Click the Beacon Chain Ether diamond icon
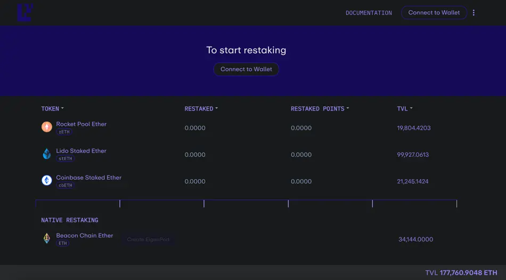Viewport: 506px width, 280px height. (47, 238)
